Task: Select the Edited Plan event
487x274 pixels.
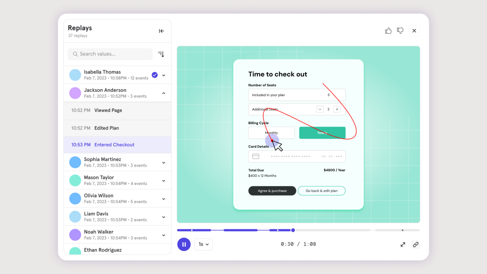Action: (x=107, y=128)
